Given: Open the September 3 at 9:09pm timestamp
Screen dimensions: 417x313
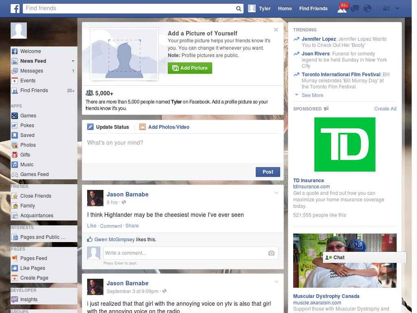Looking at the screenshot, I should coord(132,291).
